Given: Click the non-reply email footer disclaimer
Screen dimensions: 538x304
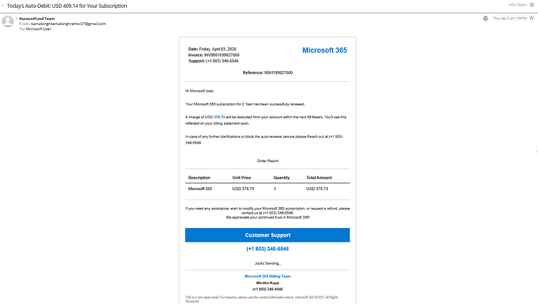Looking at the screenshot, I should click(x=262, y=299).
